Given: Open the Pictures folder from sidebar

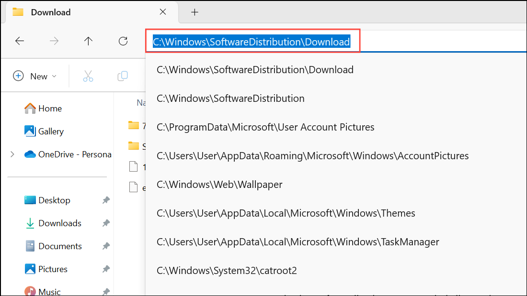Looking at the screenshot, I should coord(53,269).
